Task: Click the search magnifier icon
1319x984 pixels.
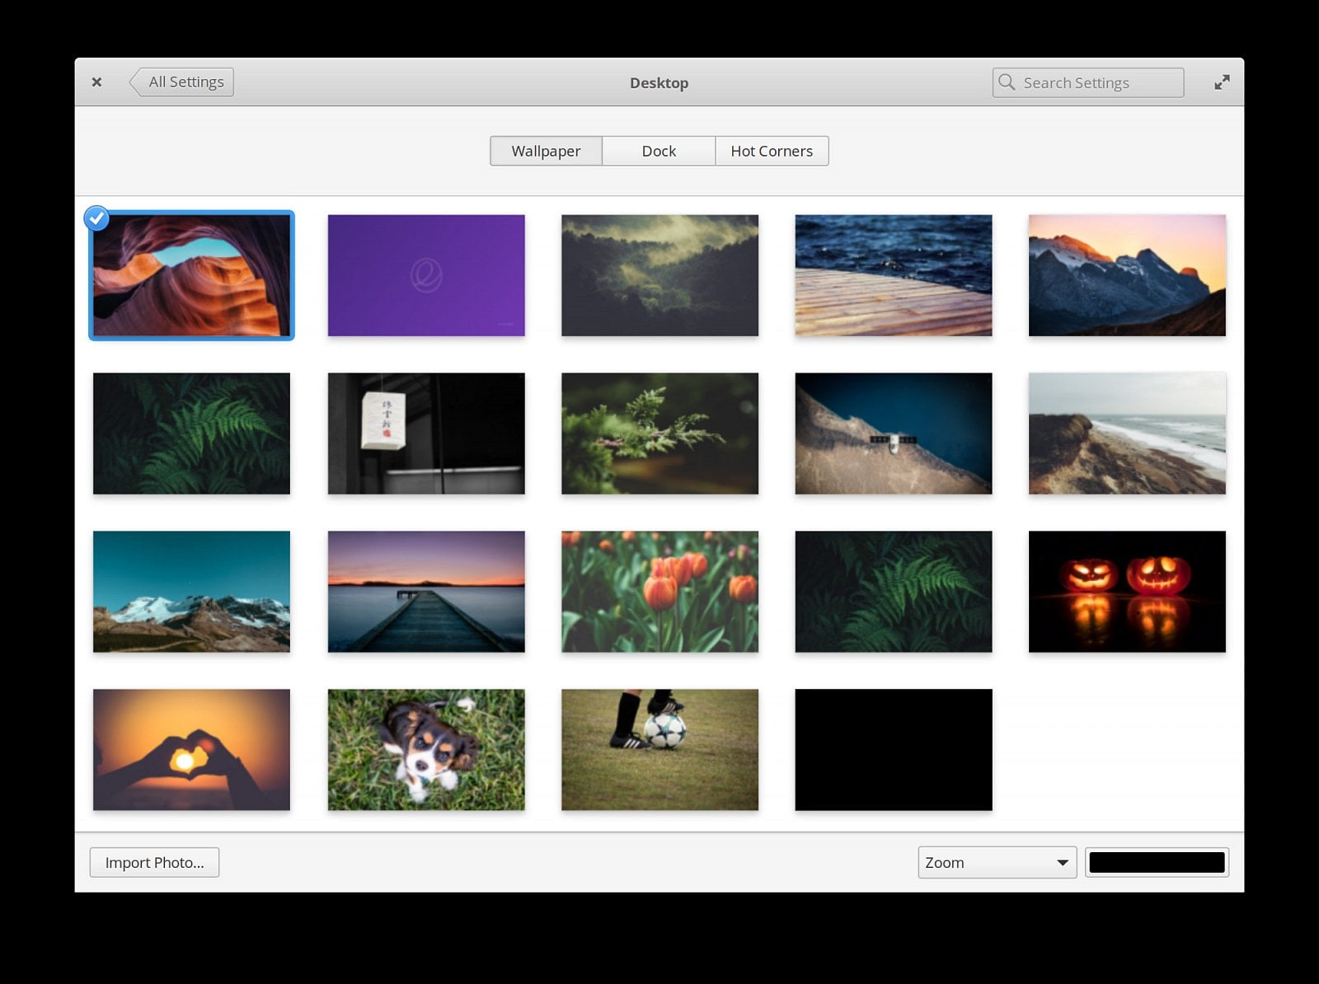Action: 1007,82
